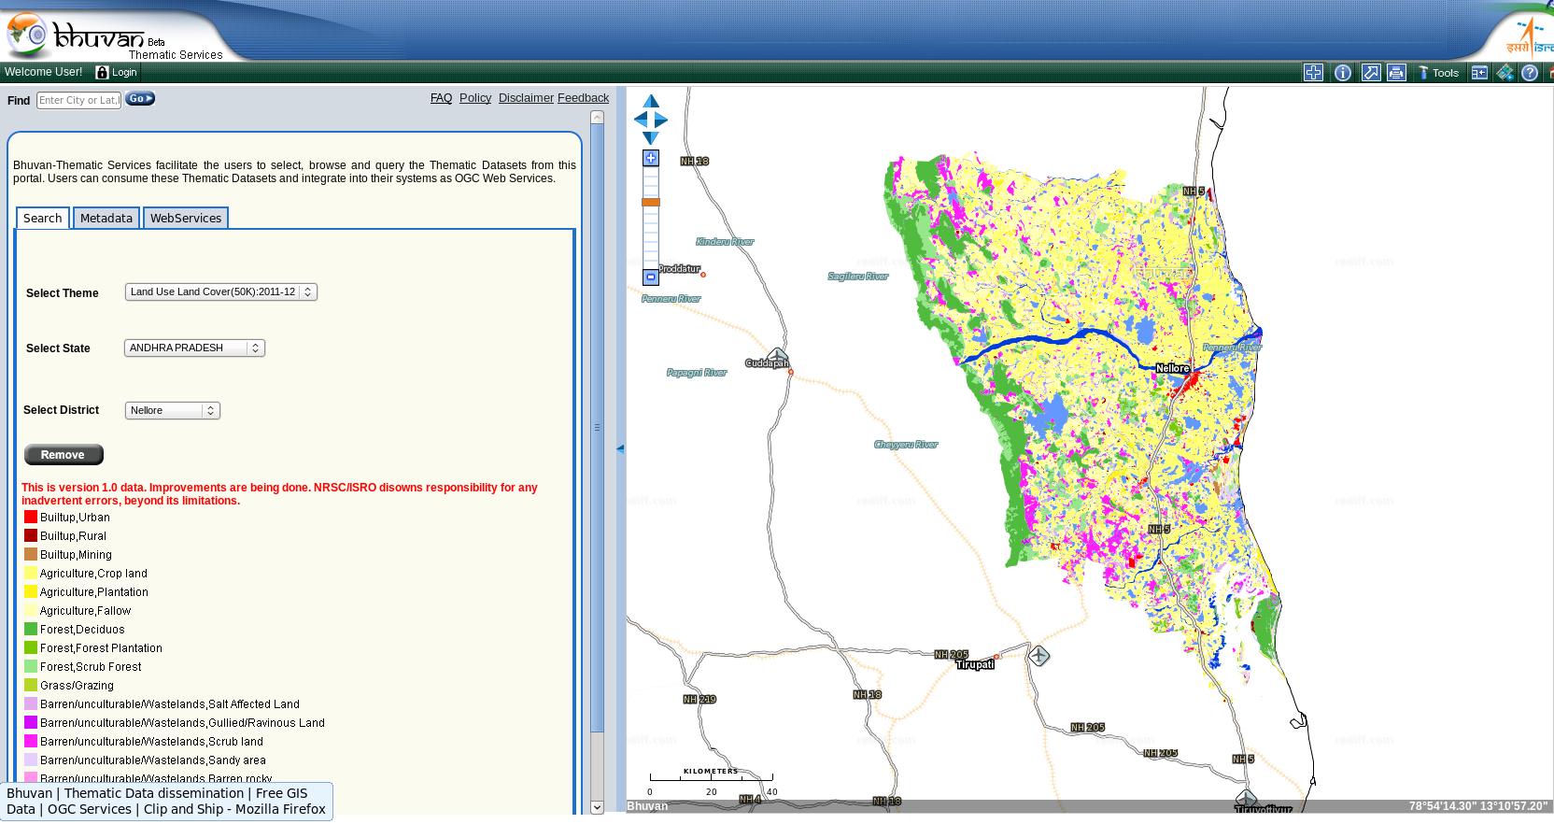Click the coordinates readout in status bar
The width and height of the screenshot is (1554, 824).
(x=1478, y=806)
